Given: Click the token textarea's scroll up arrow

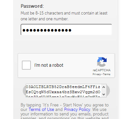Looking at the screenshot, I should point(104,87).
